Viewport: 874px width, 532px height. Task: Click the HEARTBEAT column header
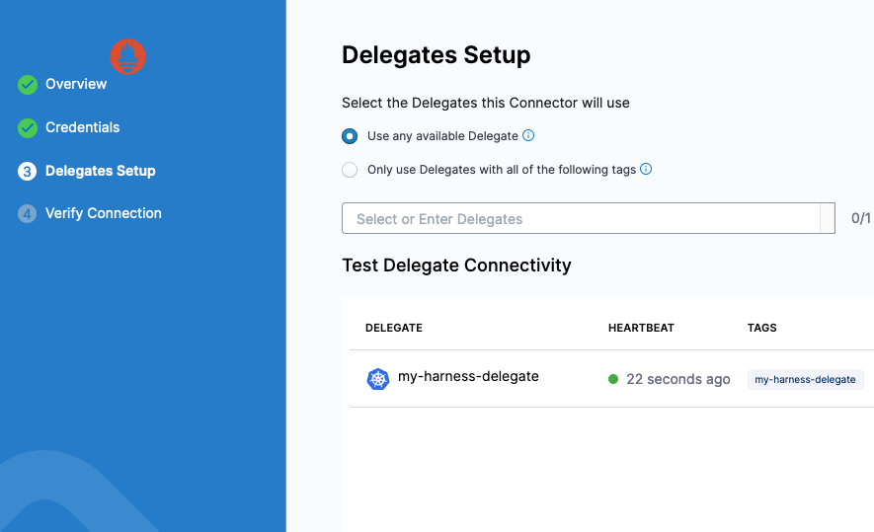pos(641,328)
